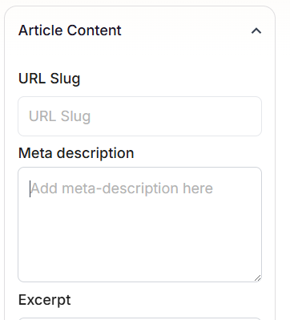Collapse the Article Content section chevron
The height and width of the screenshot is (320, 290).
(x=256, y=31)
